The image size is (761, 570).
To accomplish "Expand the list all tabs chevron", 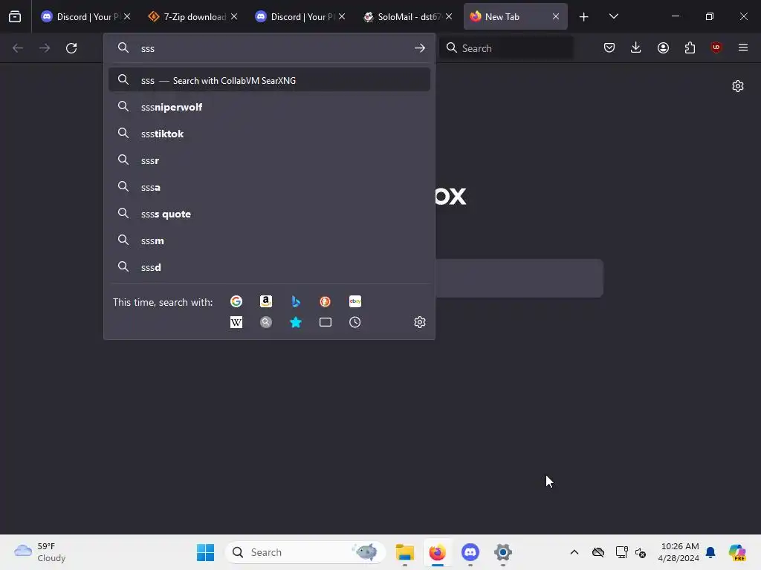I will point(613,16).
